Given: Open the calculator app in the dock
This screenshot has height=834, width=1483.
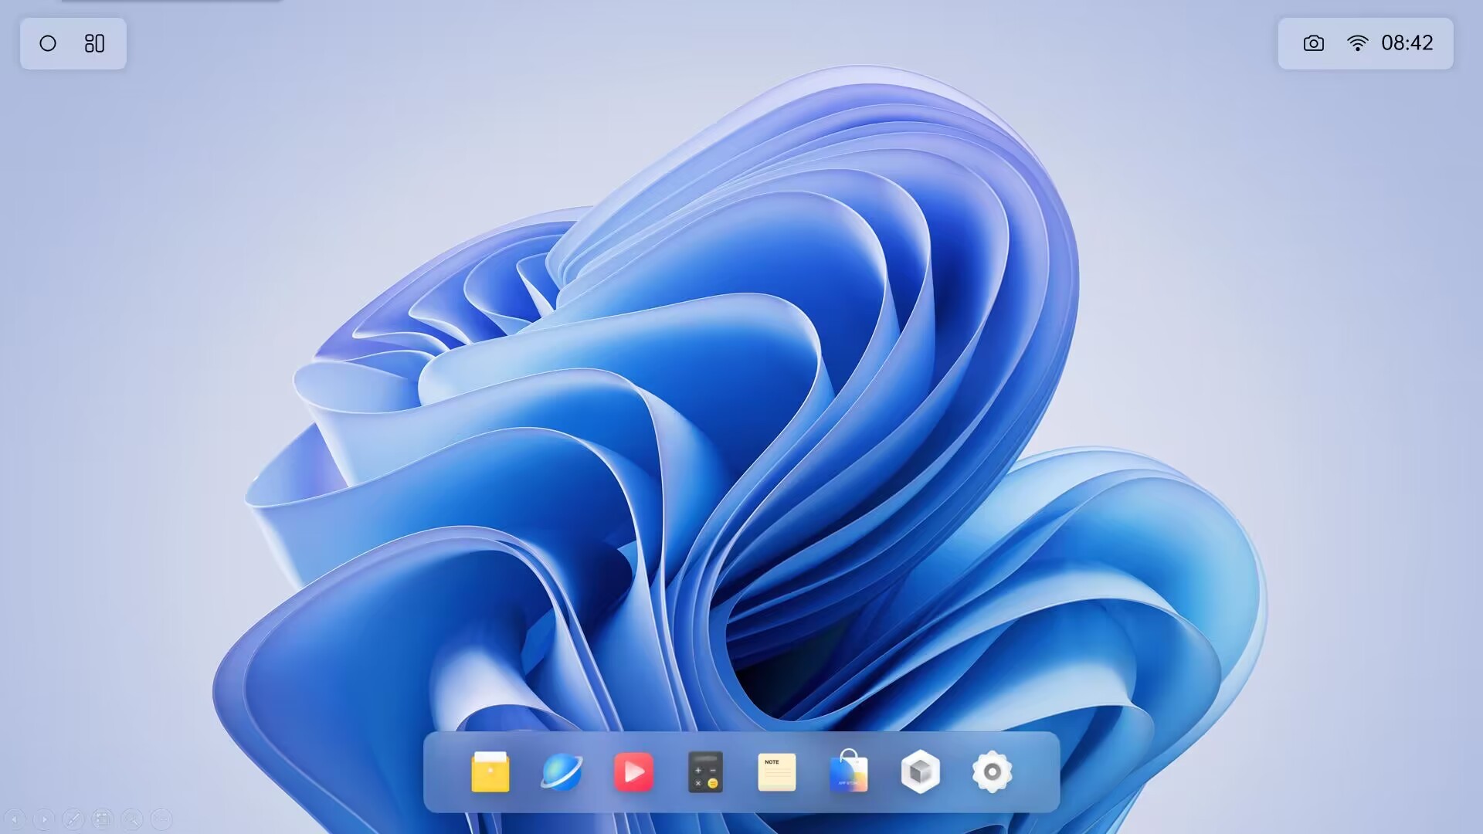Looking at the screenshot, I should tap(705, 771).
